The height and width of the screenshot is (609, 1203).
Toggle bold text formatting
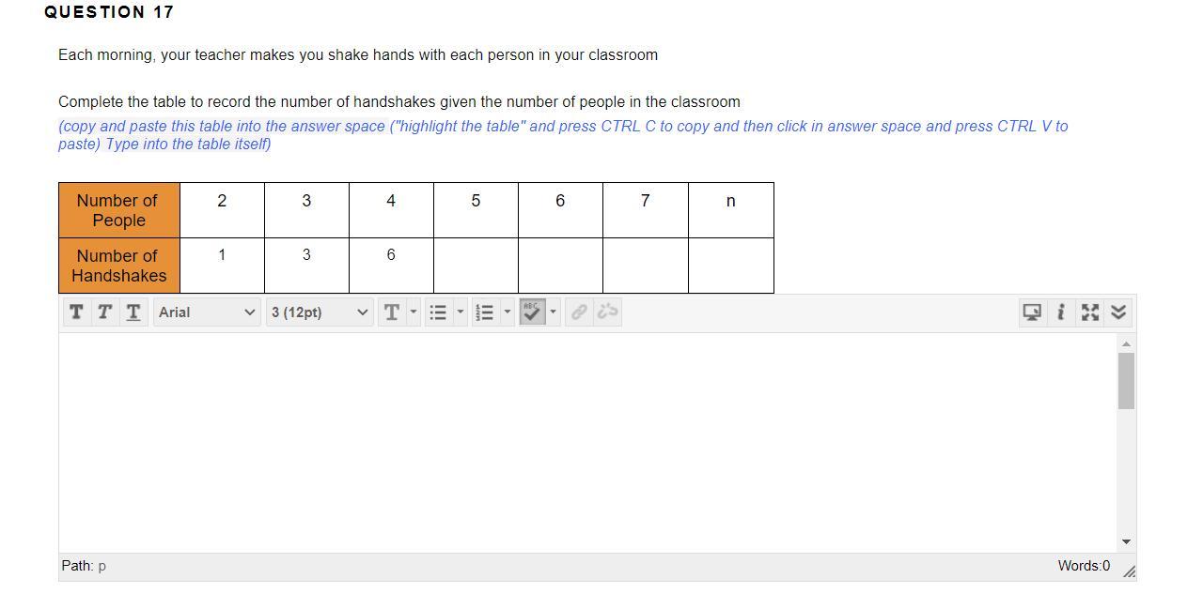[76, 312]
